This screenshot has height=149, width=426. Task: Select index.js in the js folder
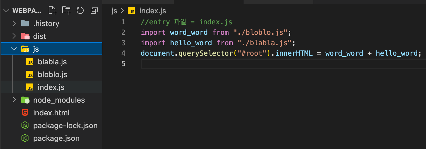51,87
